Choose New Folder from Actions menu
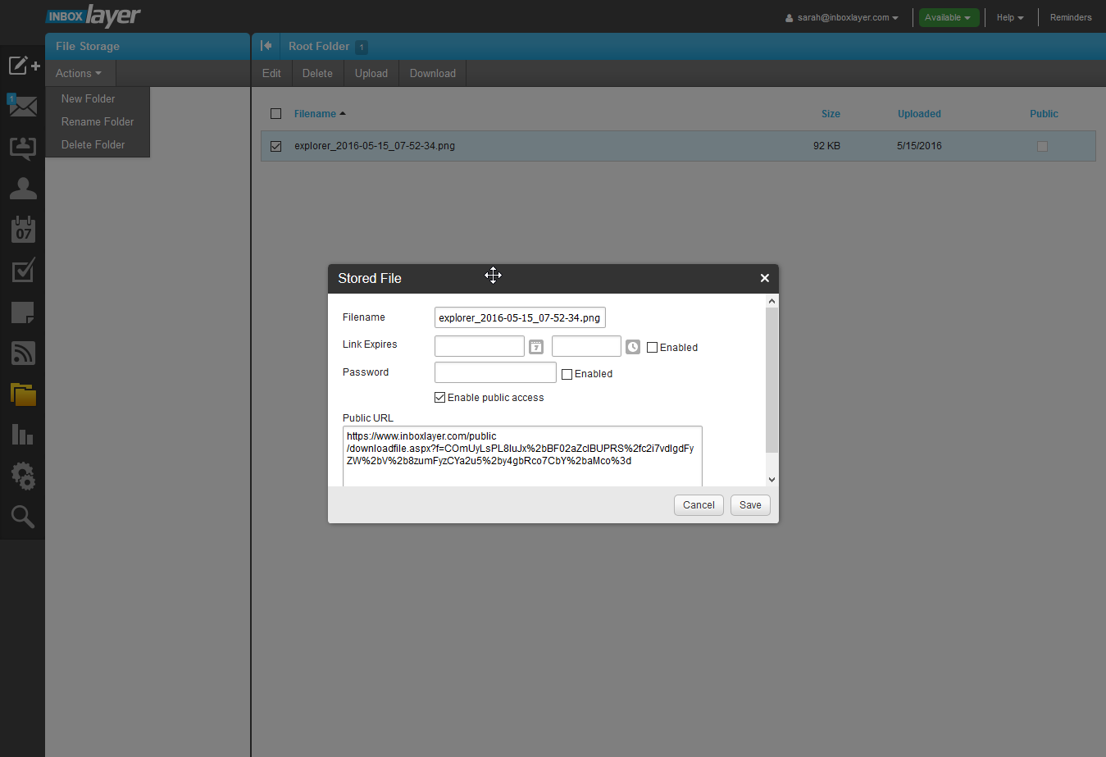1106x757 pixels. (x=89, y=99)
